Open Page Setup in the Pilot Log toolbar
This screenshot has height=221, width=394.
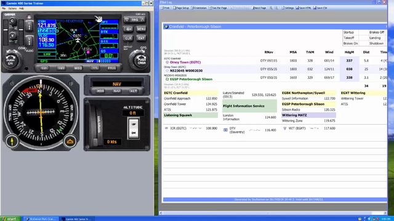[181, 8]
